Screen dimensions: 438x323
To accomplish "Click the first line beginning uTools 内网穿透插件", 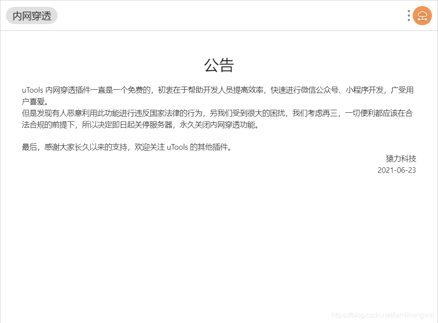I will point(218,90).
